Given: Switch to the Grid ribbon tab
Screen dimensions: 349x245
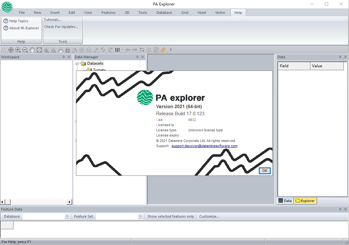Looking at the screenshot, I should point(185,13).
